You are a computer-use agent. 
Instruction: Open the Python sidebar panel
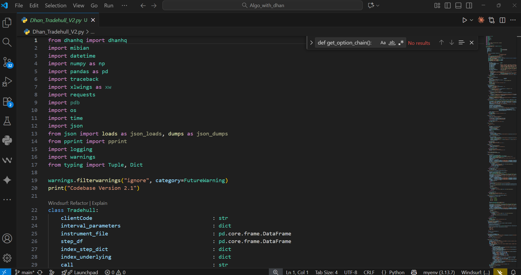point(7,140)
